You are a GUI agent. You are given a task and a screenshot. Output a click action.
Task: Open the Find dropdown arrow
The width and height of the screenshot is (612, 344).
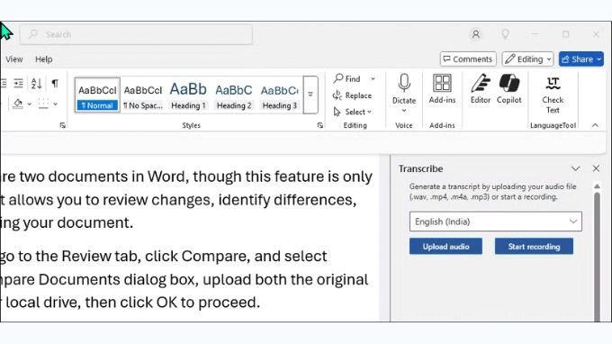(x=373, y=79)
